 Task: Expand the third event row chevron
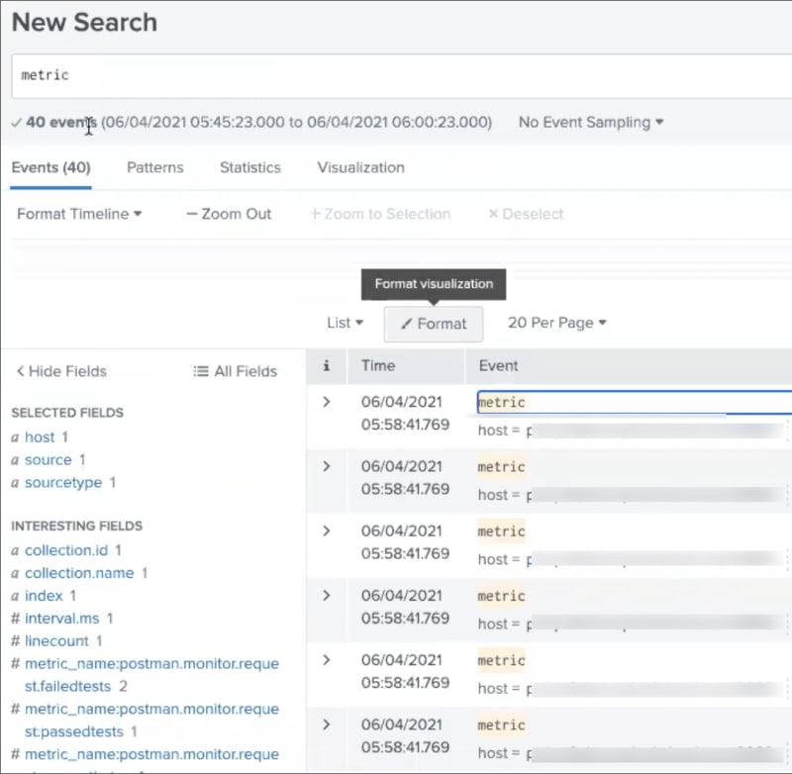pos(327,532)
